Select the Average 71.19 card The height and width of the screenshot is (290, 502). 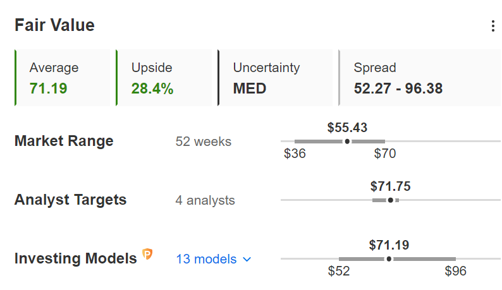tap(63, 78)
